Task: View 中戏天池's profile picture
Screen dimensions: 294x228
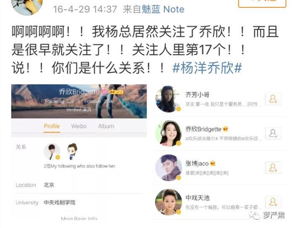Action: coord(168,202)
